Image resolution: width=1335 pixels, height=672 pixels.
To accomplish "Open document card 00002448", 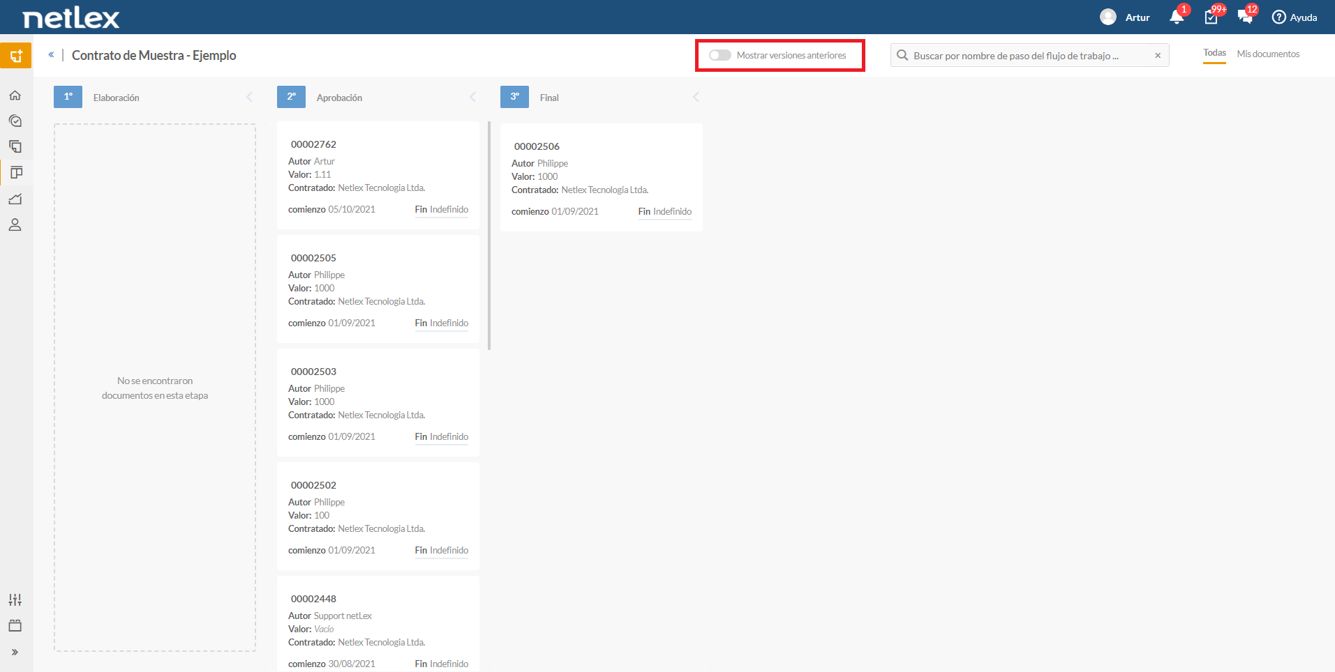I will click(378, 624).
